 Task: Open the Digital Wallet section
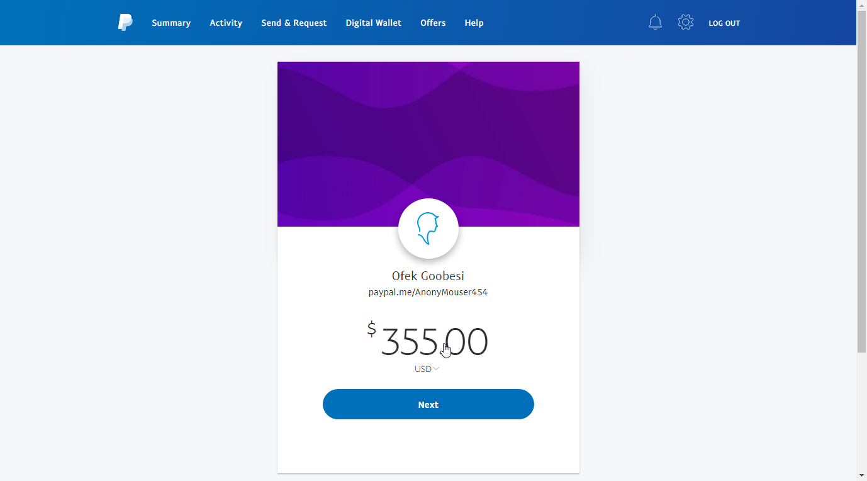373,23
